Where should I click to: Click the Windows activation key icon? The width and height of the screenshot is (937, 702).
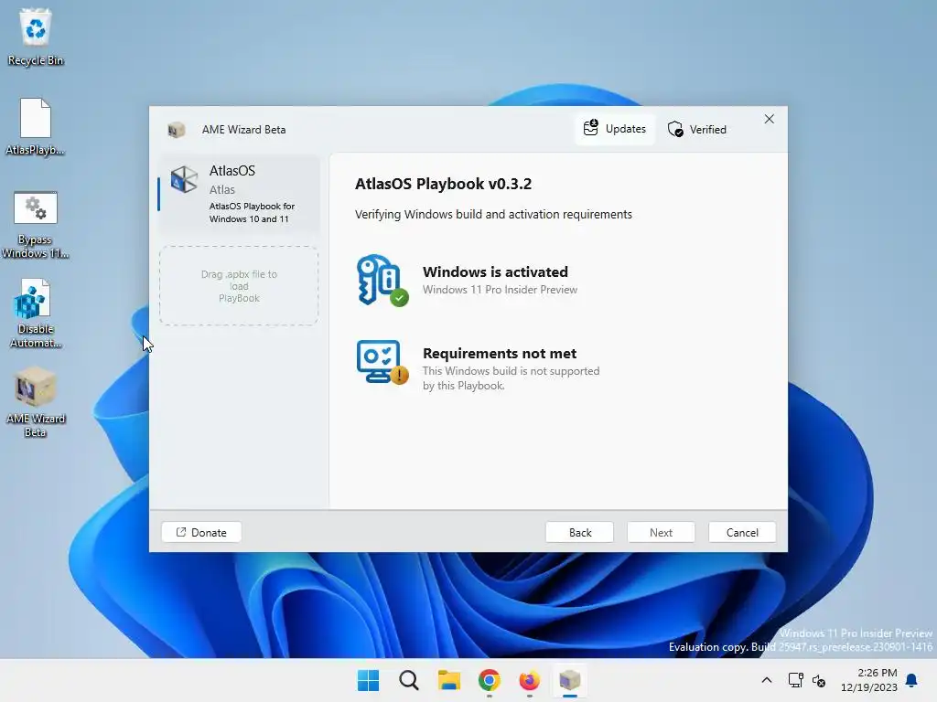382,280
